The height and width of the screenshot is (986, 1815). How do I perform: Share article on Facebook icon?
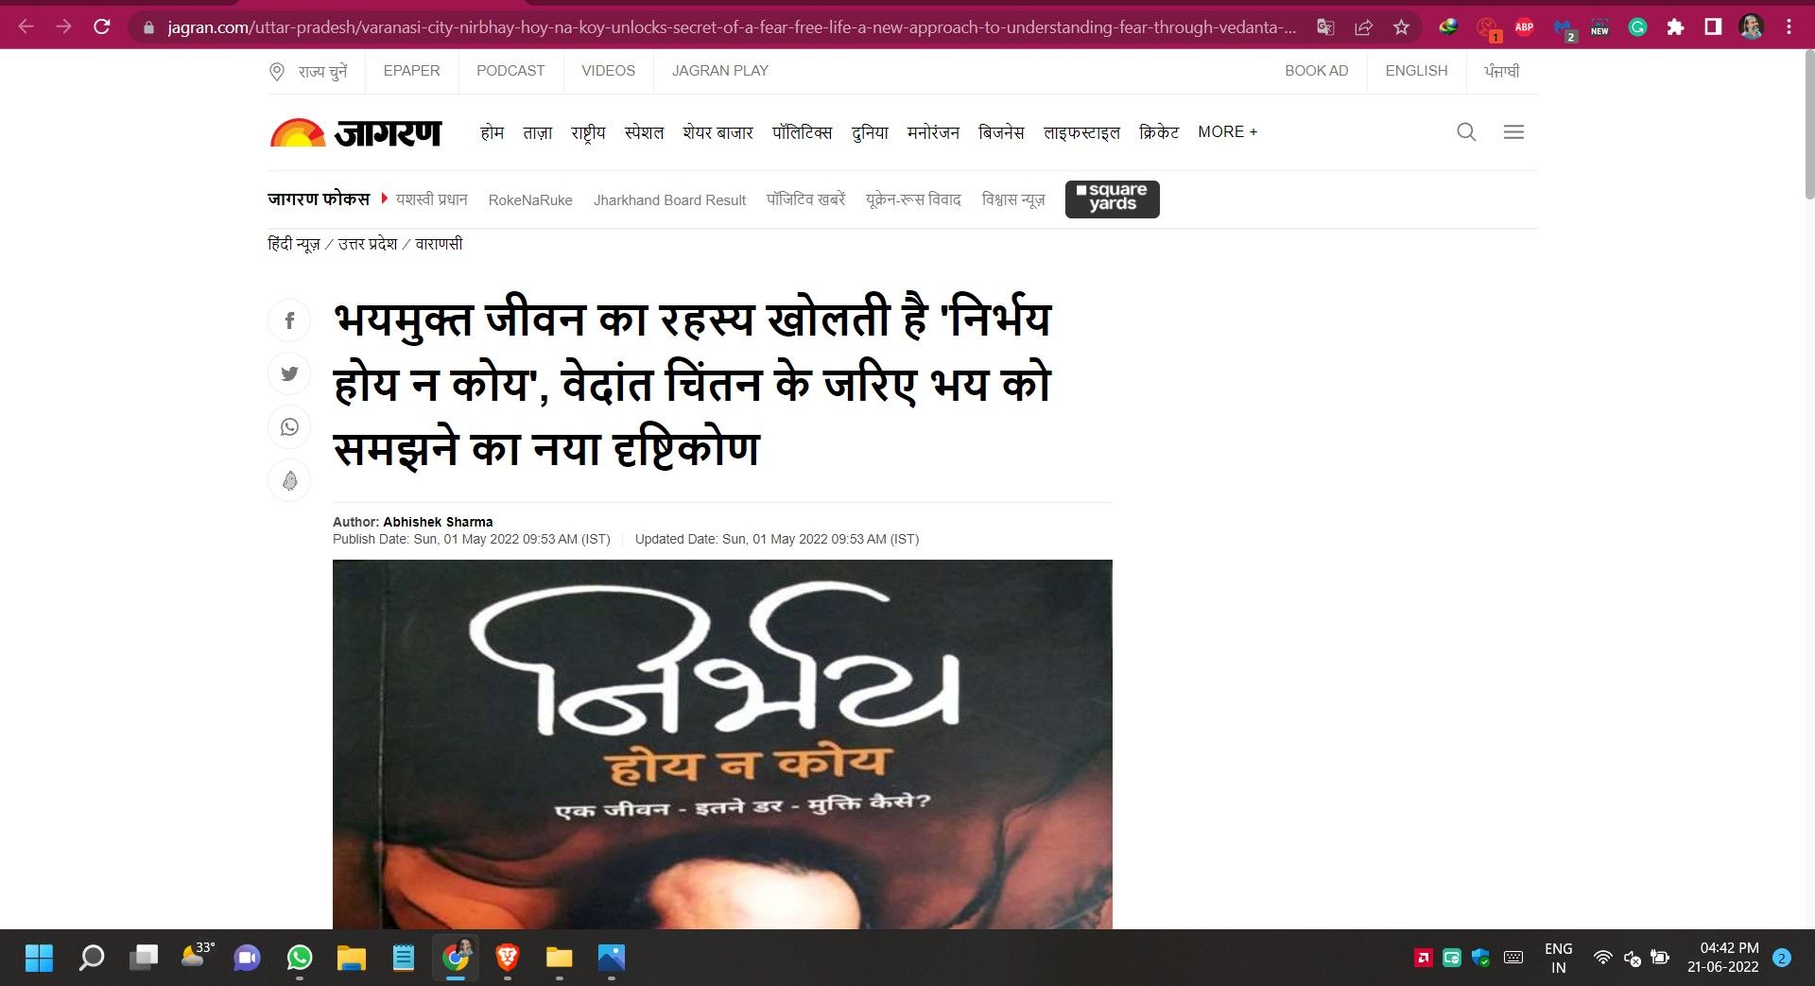(289, 320)
